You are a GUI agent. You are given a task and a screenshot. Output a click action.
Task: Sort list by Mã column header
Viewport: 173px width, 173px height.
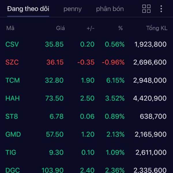click(x=10, y=28)
